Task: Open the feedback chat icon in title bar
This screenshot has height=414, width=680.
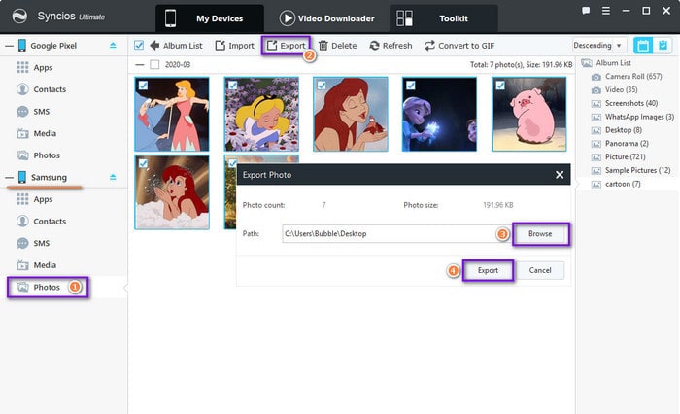Action: click(586, 11)
